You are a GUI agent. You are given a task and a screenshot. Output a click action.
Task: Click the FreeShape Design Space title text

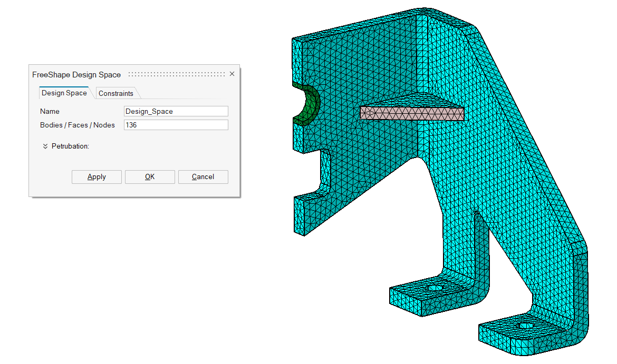click(76, 74)
